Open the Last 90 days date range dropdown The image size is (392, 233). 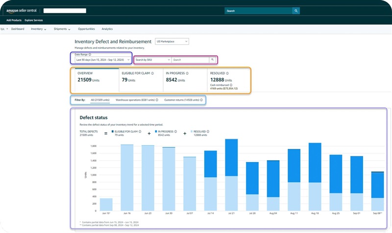[x=103, y=60]
